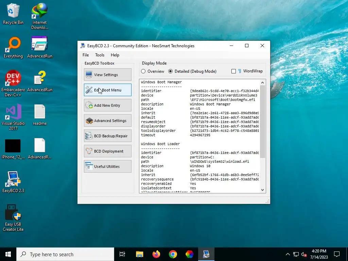Select the Recycle Bin desktop icon
Viewport: 348px width, 261px height.
13,14
